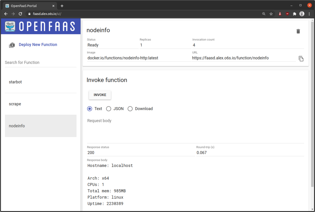Click the page vertical scrollbar
The image size is (315, 212).
coord(312,104)
